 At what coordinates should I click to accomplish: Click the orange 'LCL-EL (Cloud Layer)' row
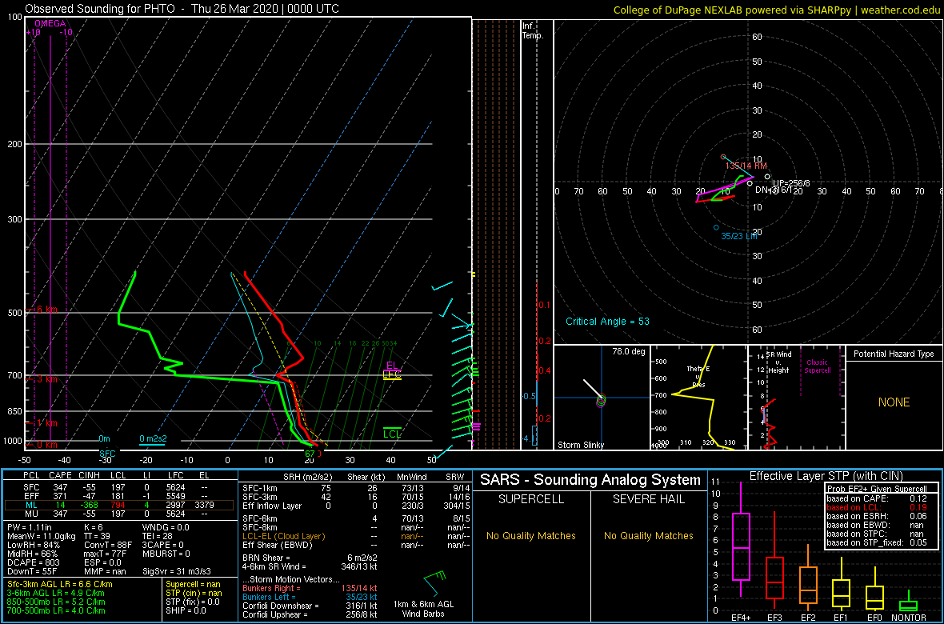pos(355,536)
